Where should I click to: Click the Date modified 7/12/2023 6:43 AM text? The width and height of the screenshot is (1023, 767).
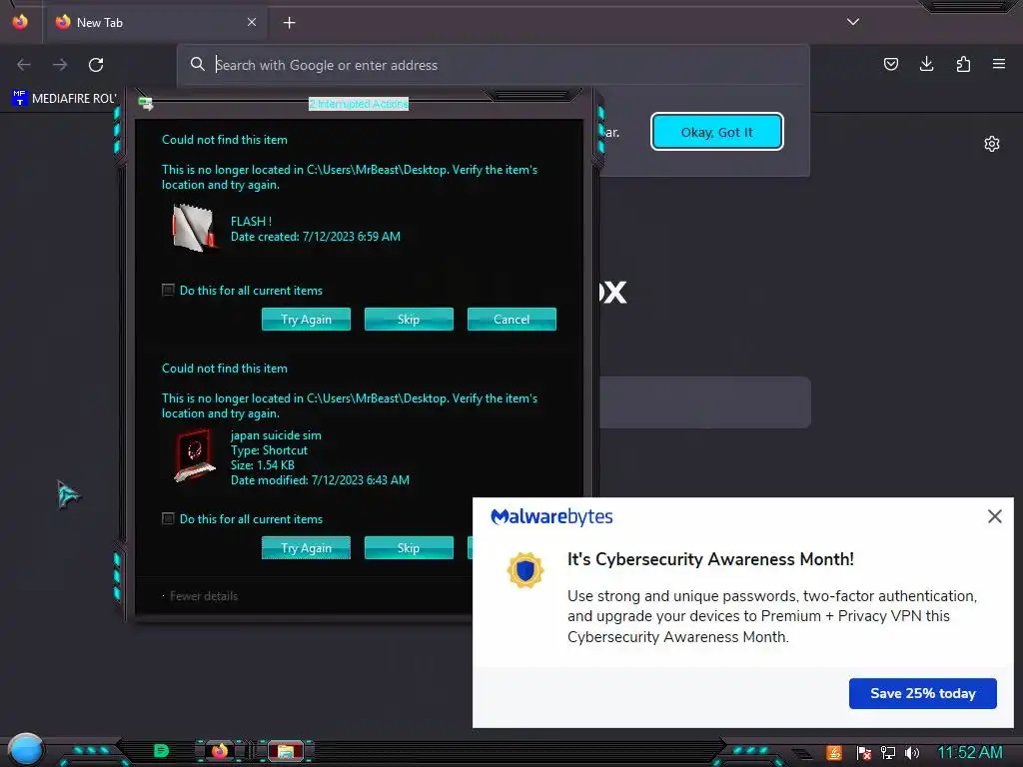320,480
